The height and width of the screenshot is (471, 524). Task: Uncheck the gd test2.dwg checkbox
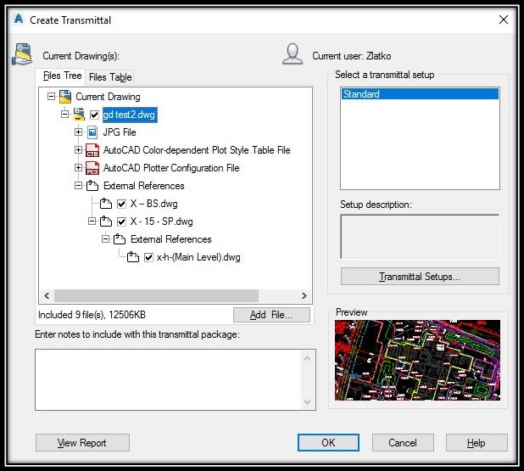point(95,115)
